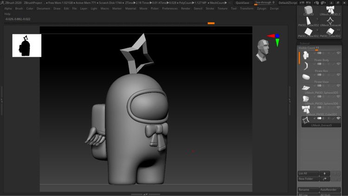
Task: Click the AutoReorder button
Action: pos(330,190)
